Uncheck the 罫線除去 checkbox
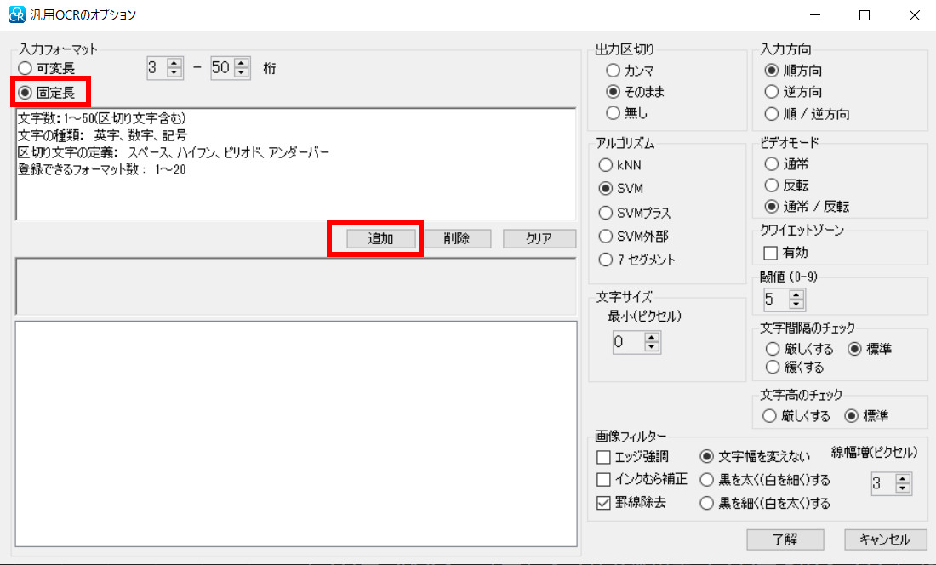 pyautogui.click(x=604, y=503)
